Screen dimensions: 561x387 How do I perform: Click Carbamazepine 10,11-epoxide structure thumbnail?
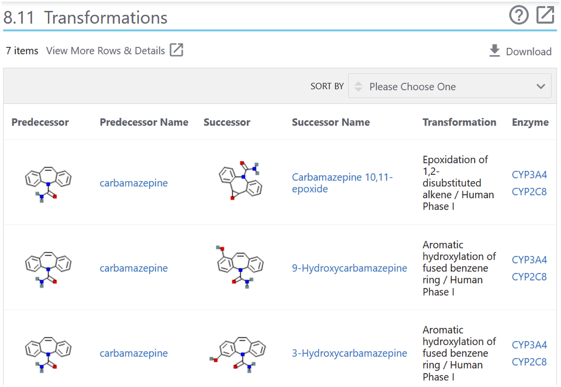click(240, 181)
